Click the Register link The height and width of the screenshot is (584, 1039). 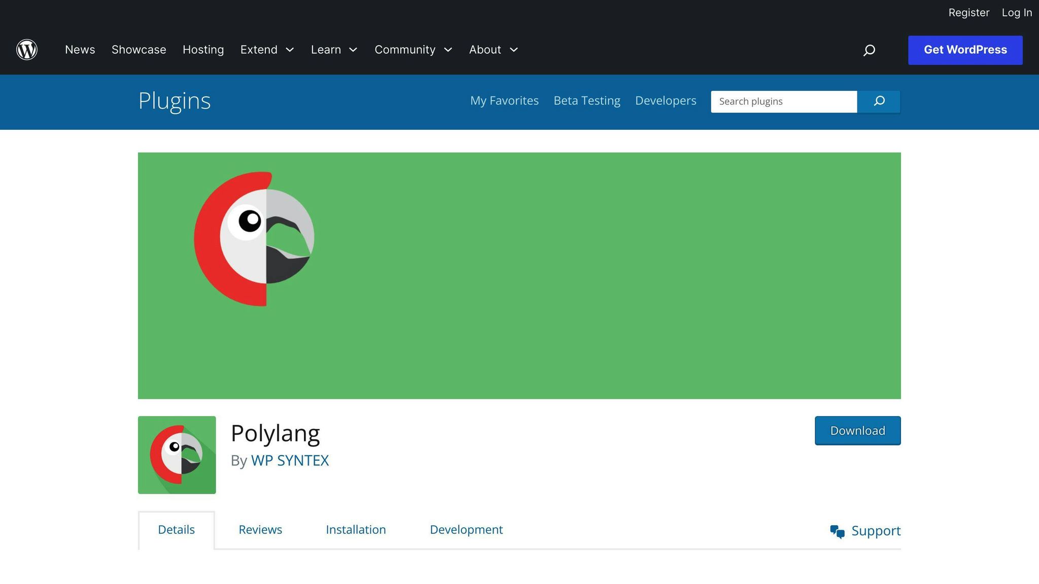(968, 13)
